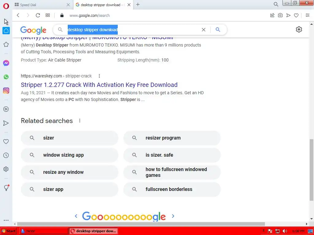Screen dimensions: 314x235
Task: Go to previous results page arrow
Action: (76, 216)
